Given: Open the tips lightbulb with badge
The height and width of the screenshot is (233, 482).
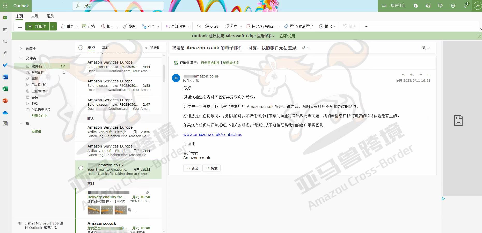Looking at the screenshot, I should [465, 6].
